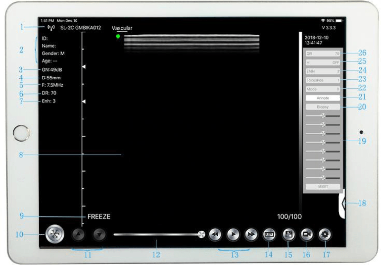Tap the SL-2C GMBIKA012 probe name
Viewport: 381px width, 265px height.
pyautogui.click(x=81, y=28)
